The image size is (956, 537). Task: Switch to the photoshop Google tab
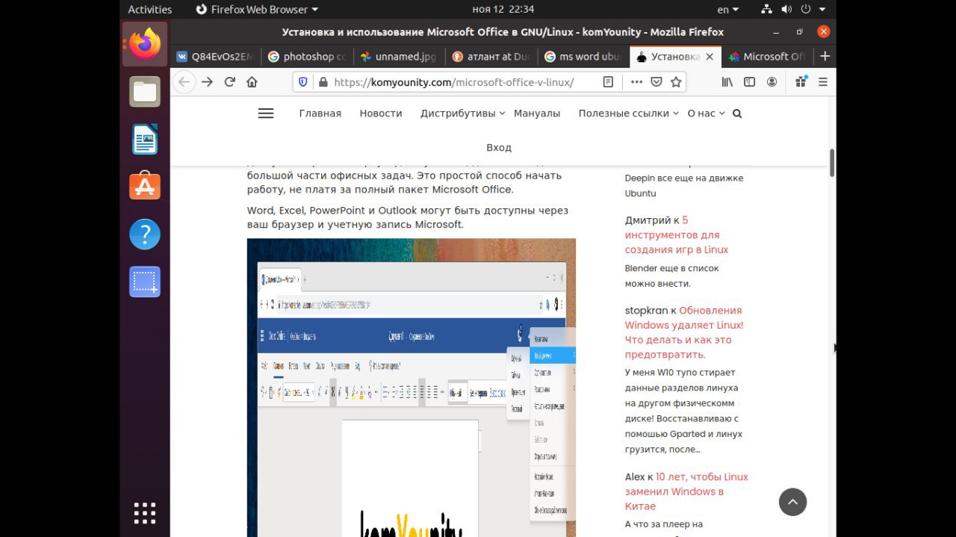307,56
